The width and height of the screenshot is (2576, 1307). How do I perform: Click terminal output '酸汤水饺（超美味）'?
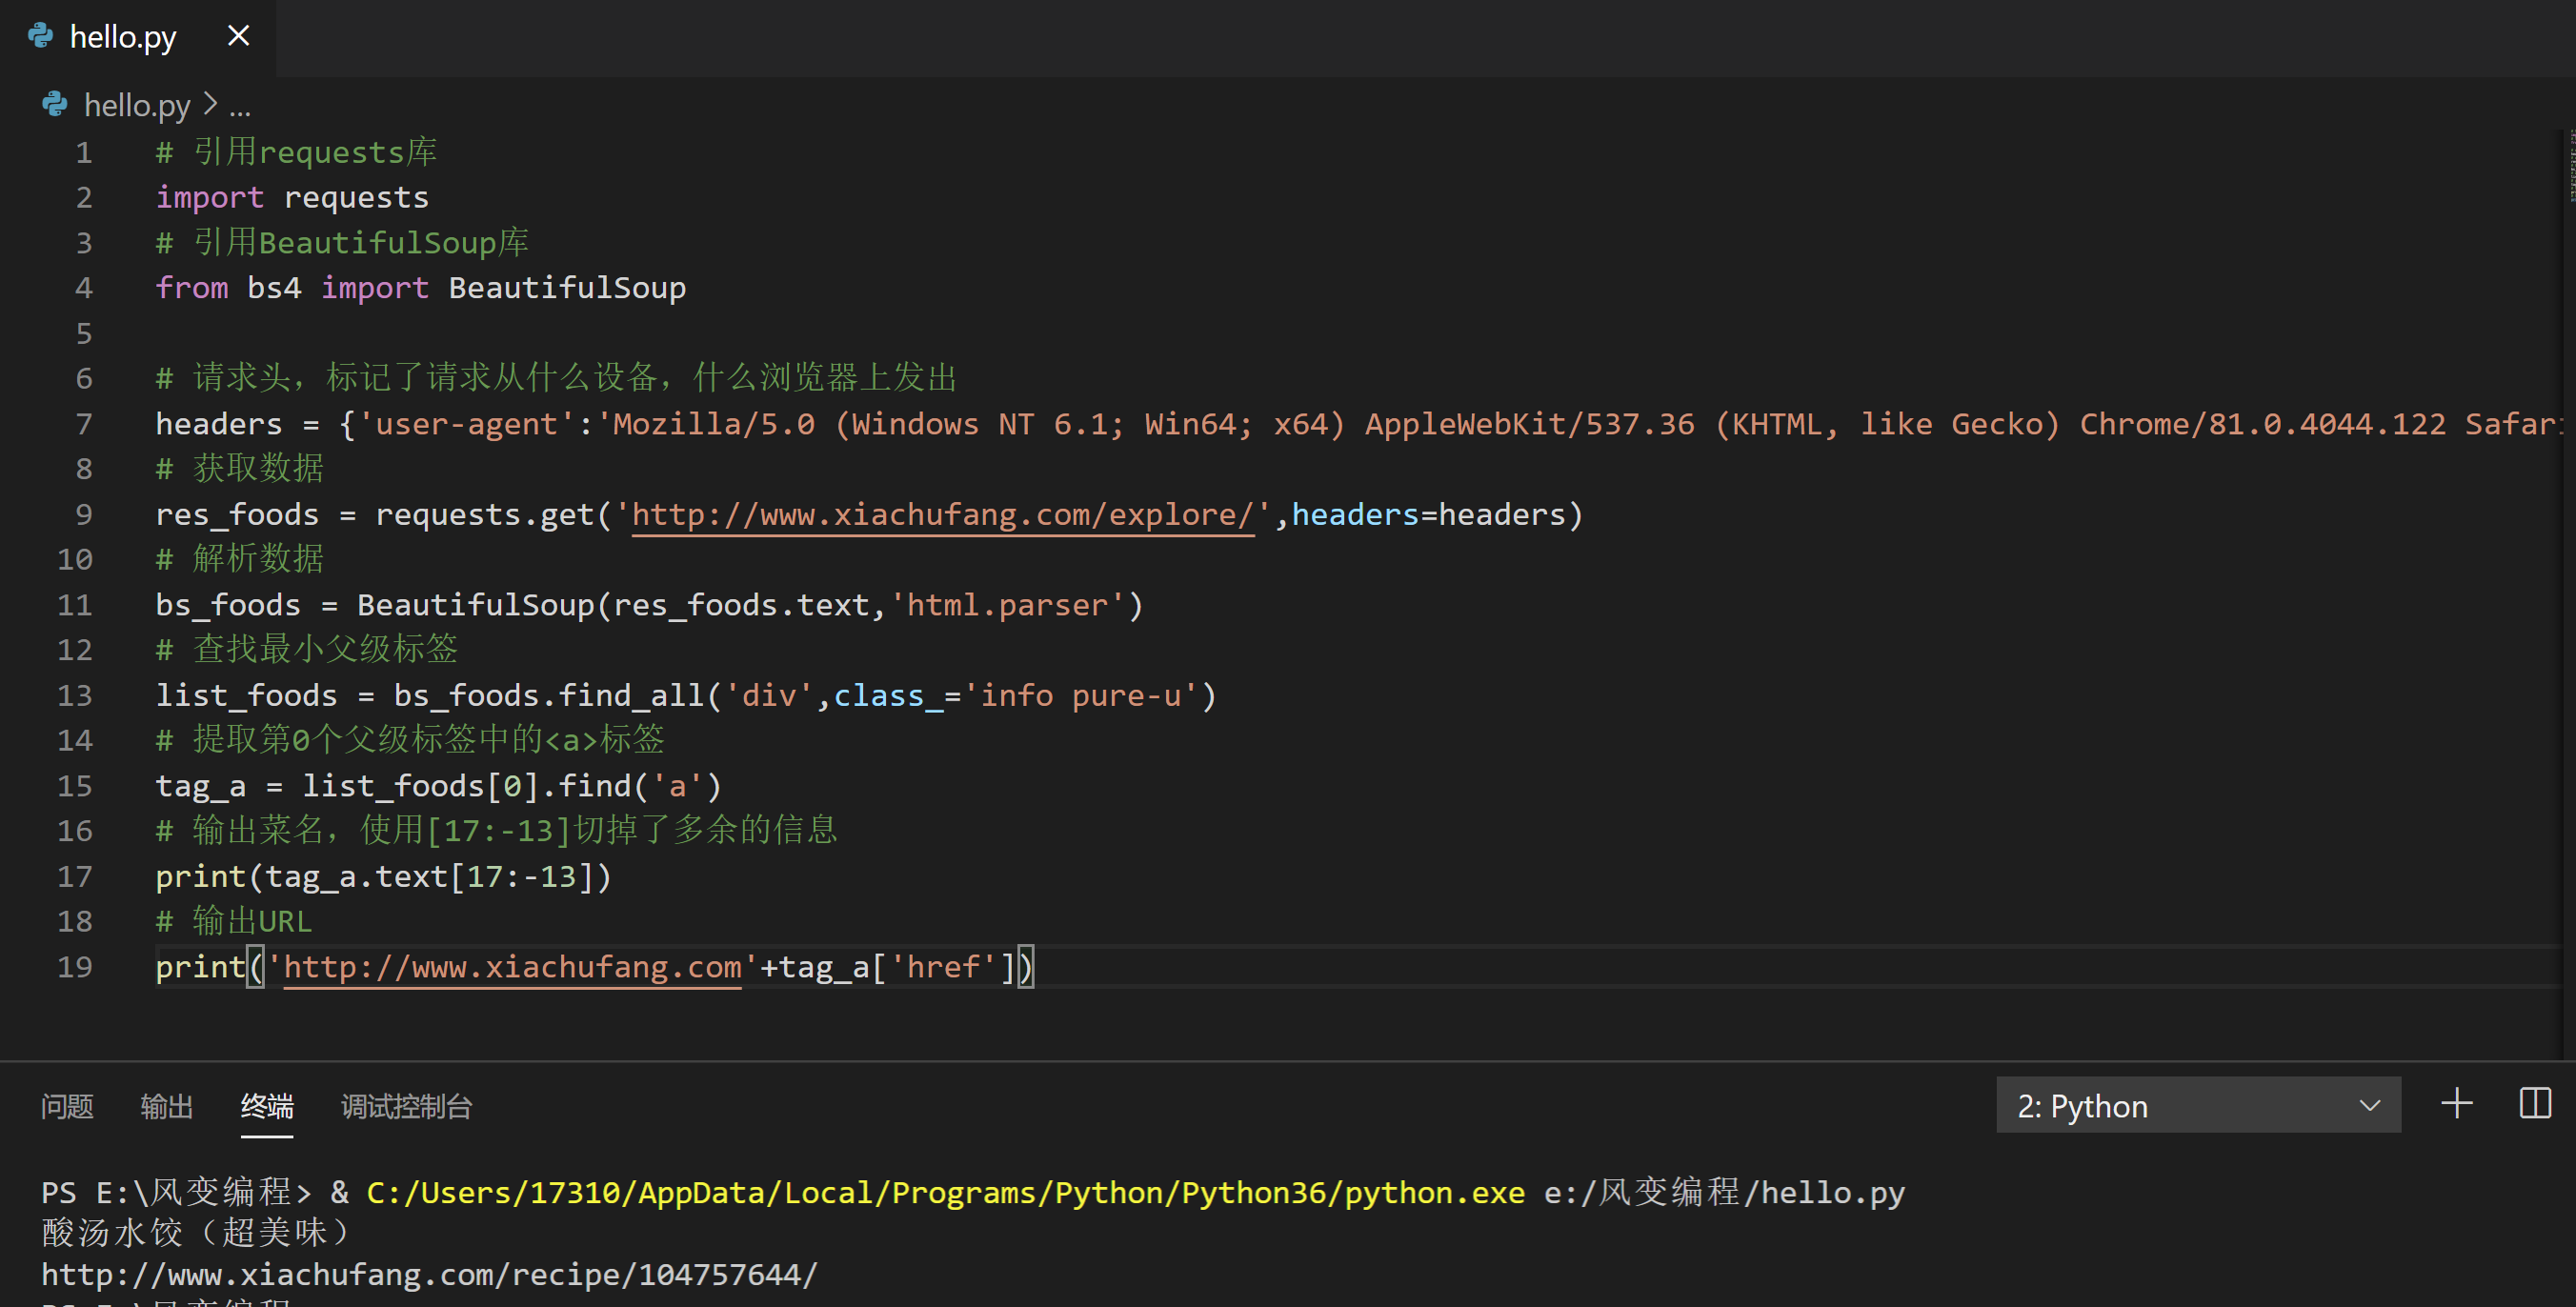click(x=196, y=1232)
